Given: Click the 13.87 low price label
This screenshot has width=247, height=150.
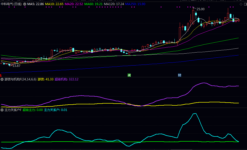Looking at the screenshot, I should pyautogui.click(x=16, y=66).
